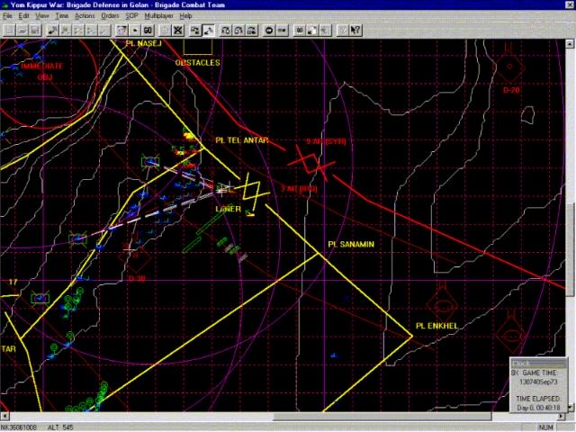Expand the SOP menu
This screenshot has height=432, width=576.
(131, 16)
